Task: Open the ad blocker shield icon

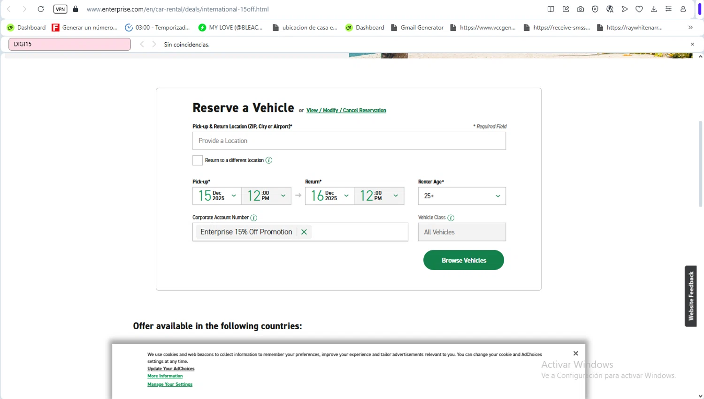Action: 595,9
